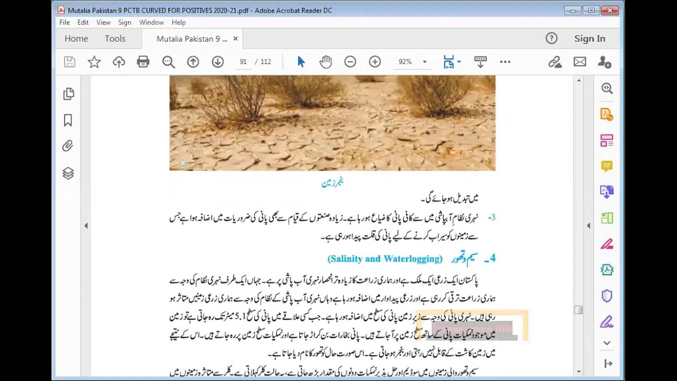Click the zoom percentage field 92%
This screenshot has height=381, width=677.
[x=406, y=62]
